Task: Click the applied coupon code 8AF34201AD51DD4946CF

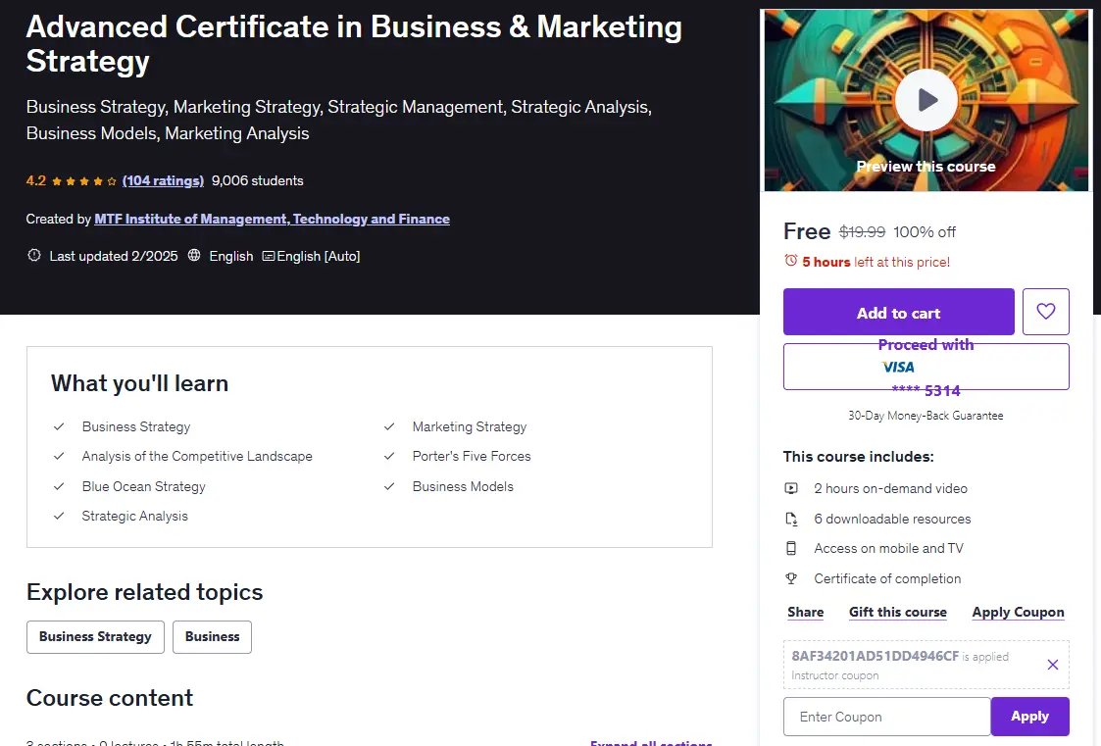Action: (875, 656)
